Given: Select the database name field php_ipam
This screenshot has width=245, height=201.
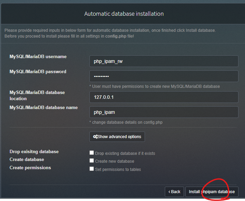Looking at the screenshot, I should 164,112.
